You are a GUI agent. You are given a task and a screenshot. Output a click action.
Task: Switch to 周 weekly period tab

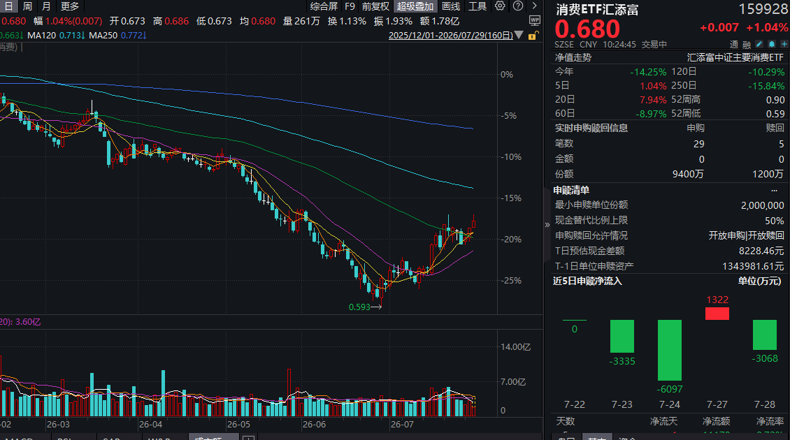[x=27, y=6]
